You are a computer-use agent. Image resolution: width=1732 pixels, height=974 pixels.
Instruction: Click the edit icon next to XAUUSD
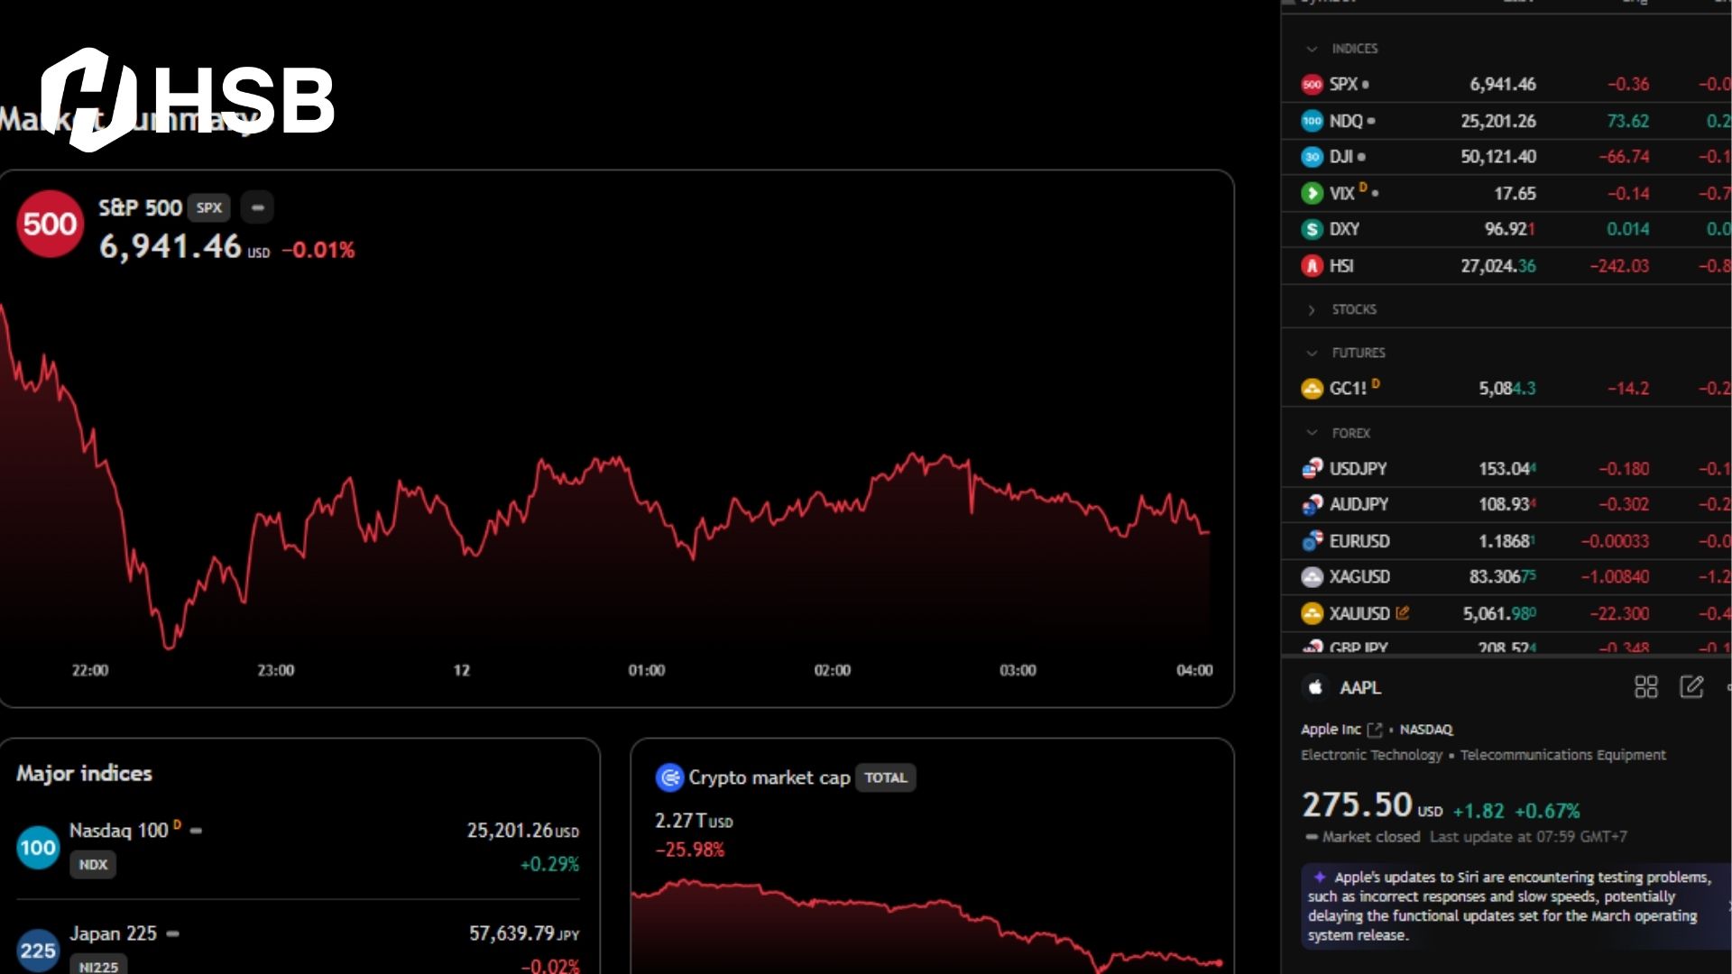(x=1403, y=613)
